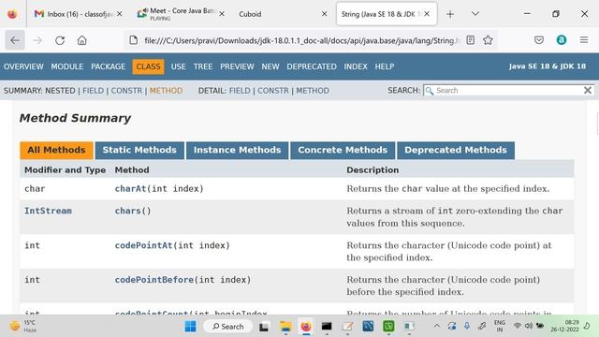Open the codePointBefore method link

154,280
